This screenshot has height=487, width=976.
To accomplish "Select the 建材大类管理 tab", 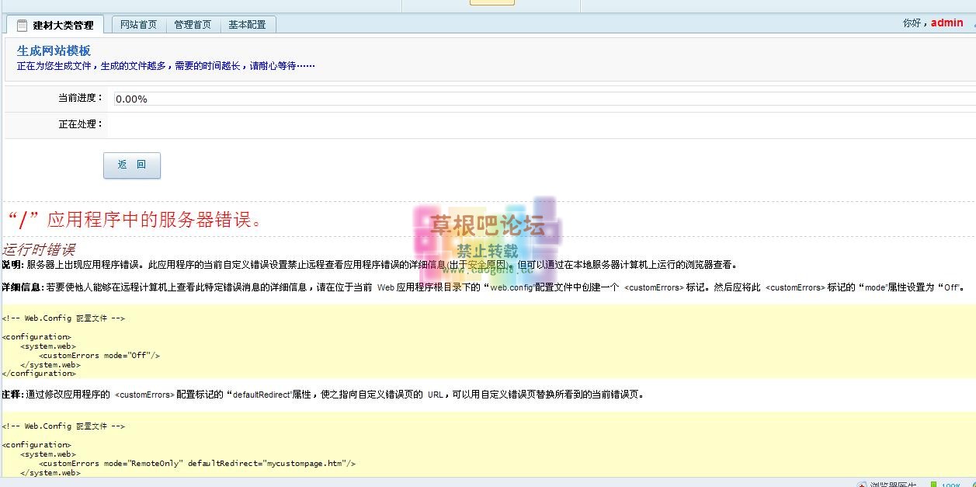I will [60, 23].
